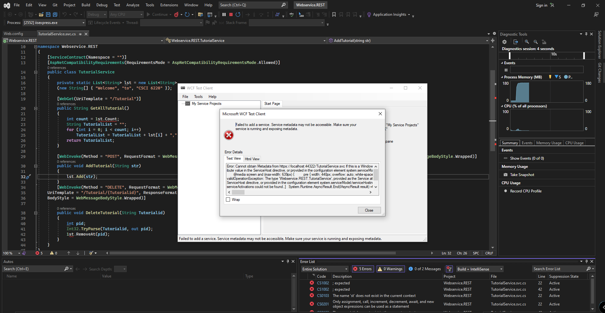Open Build + IntelliSense dropdown
This screenshot has width=605, height=313.
click(x=480, y=269)
